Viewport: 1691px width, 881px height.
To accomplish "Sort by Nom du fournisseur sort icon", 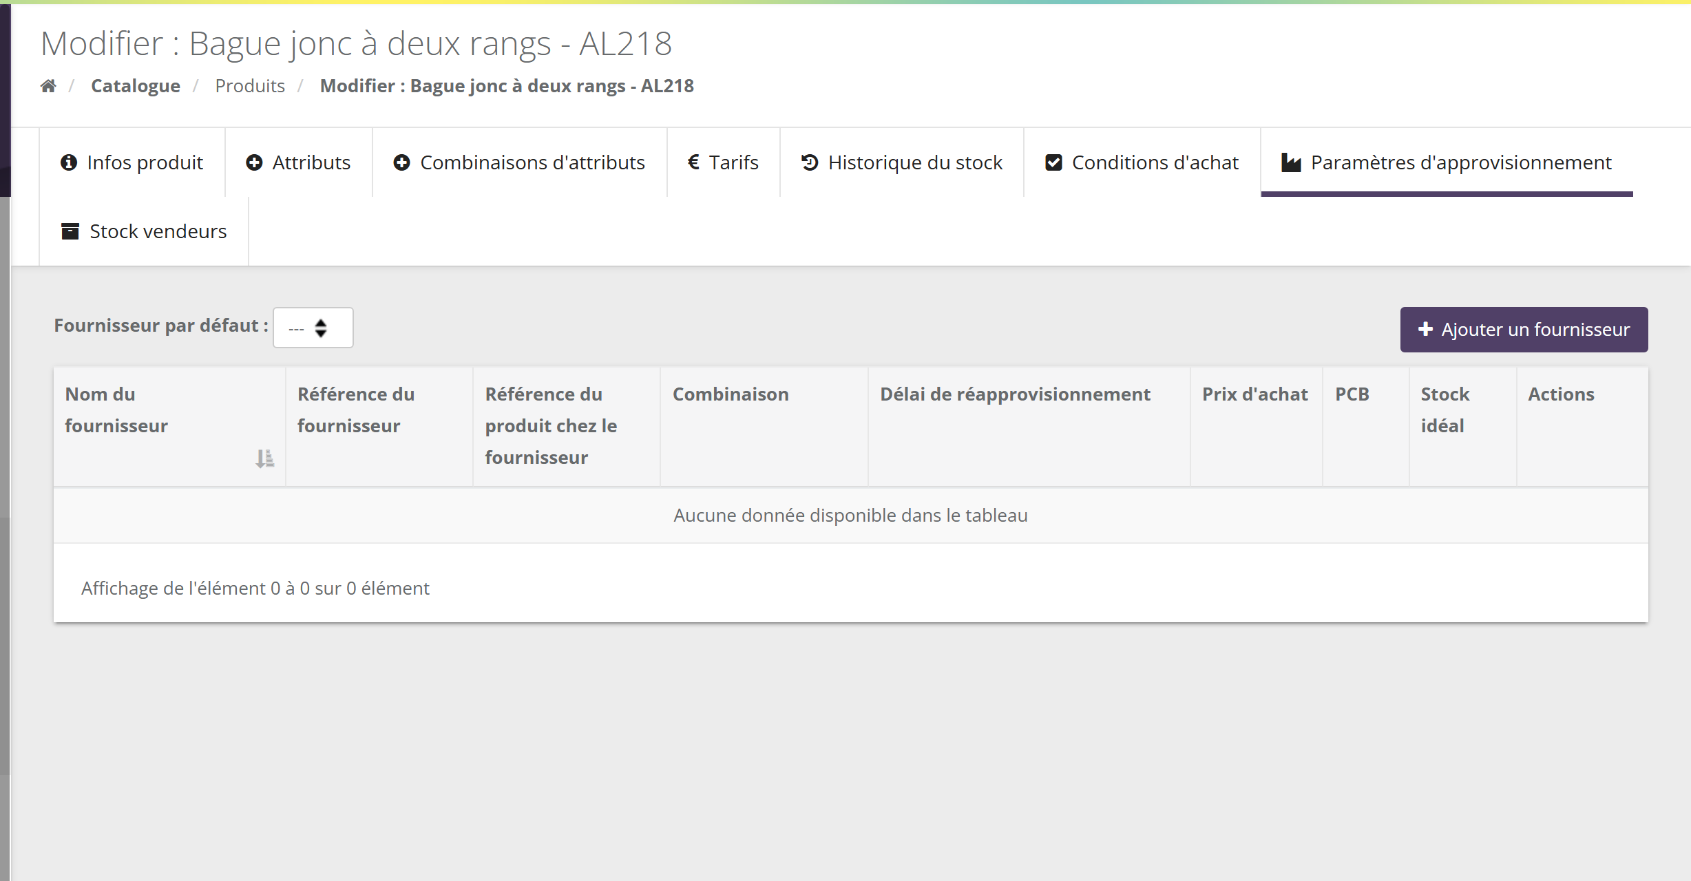I will coord(265,458).
